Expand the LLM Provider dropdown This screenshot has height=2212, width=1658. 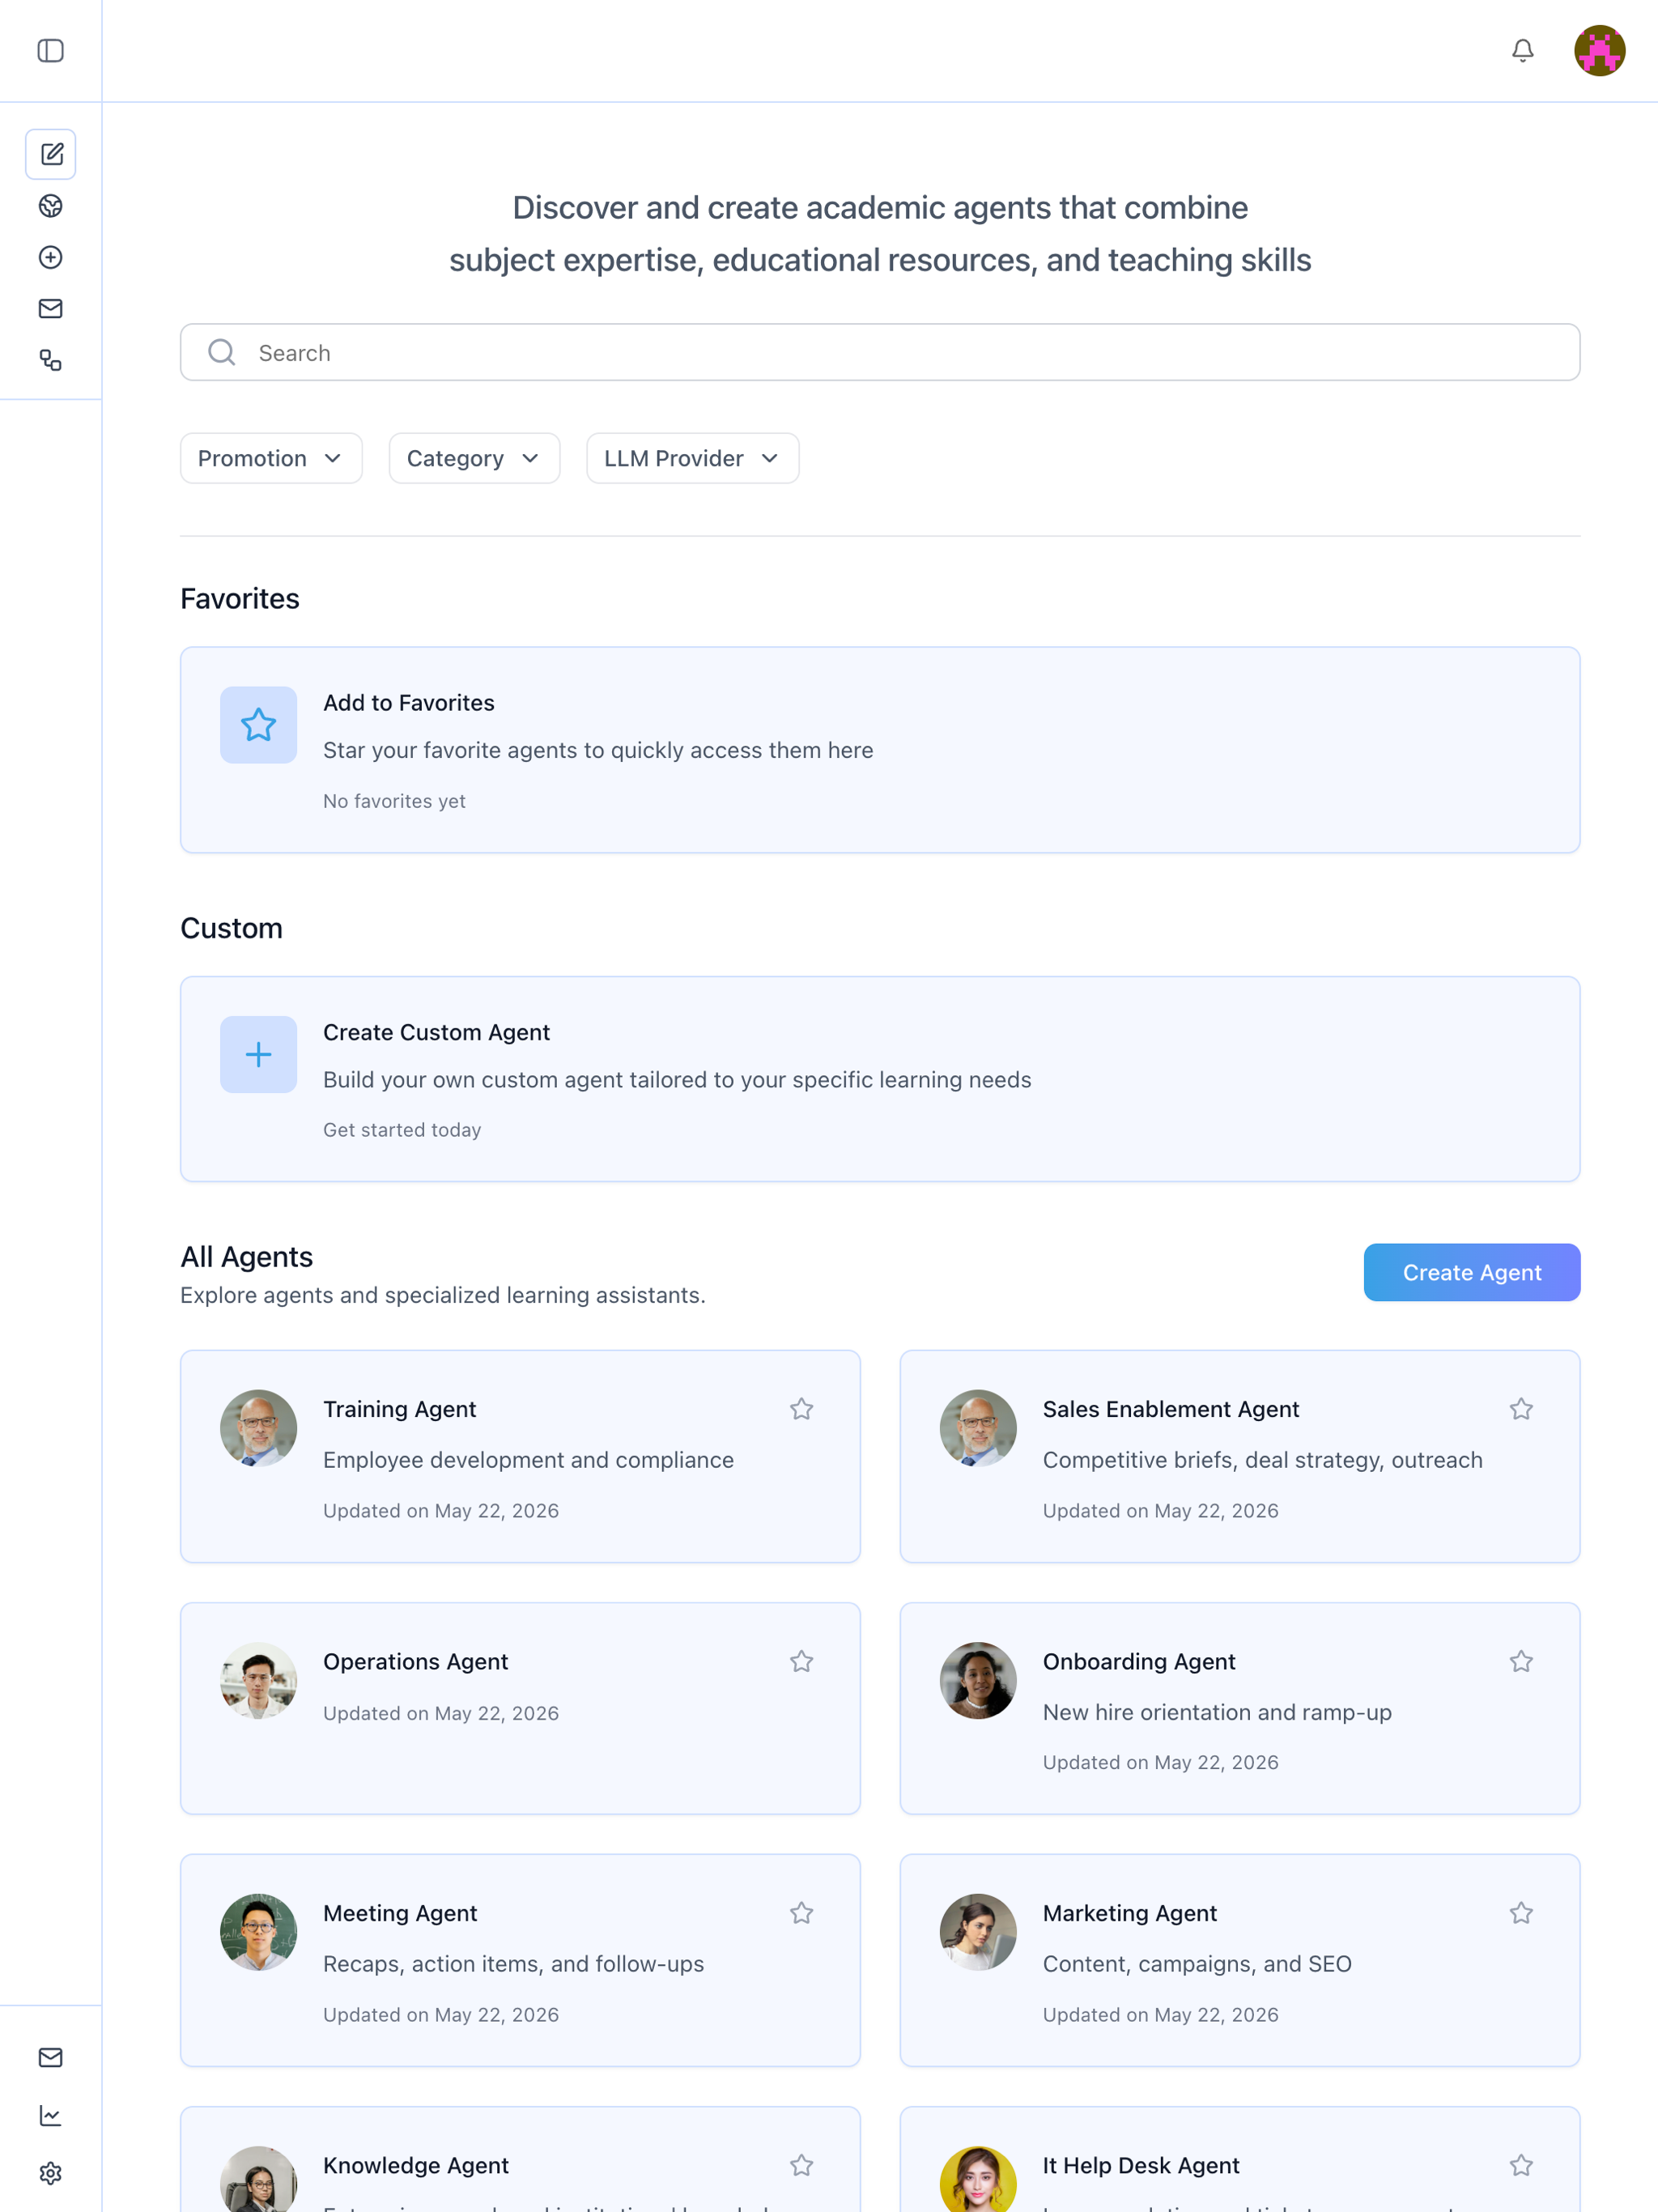[x=692, y=458]
